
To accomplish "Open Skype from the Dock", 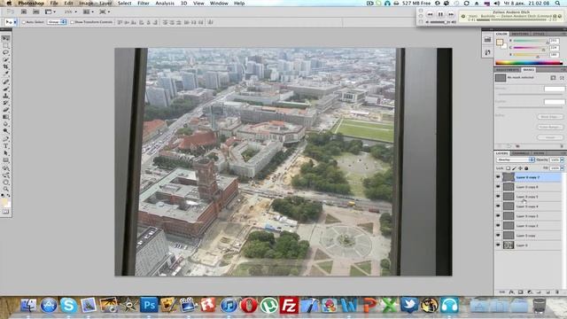I will point(69,305).
